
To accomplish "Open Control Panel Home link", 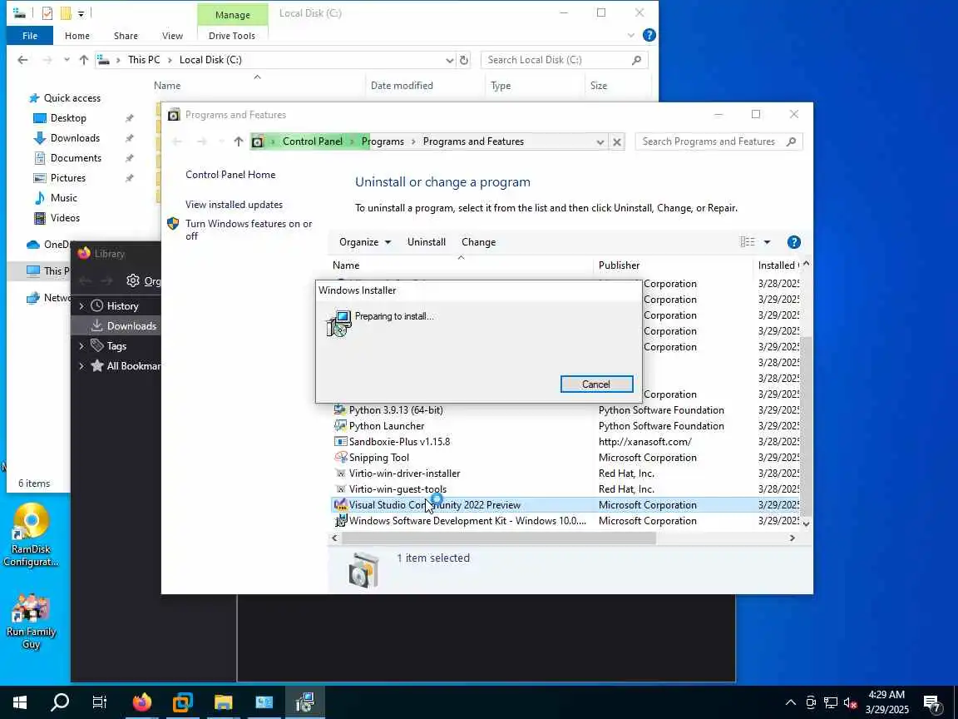I will tap(230, 175).
